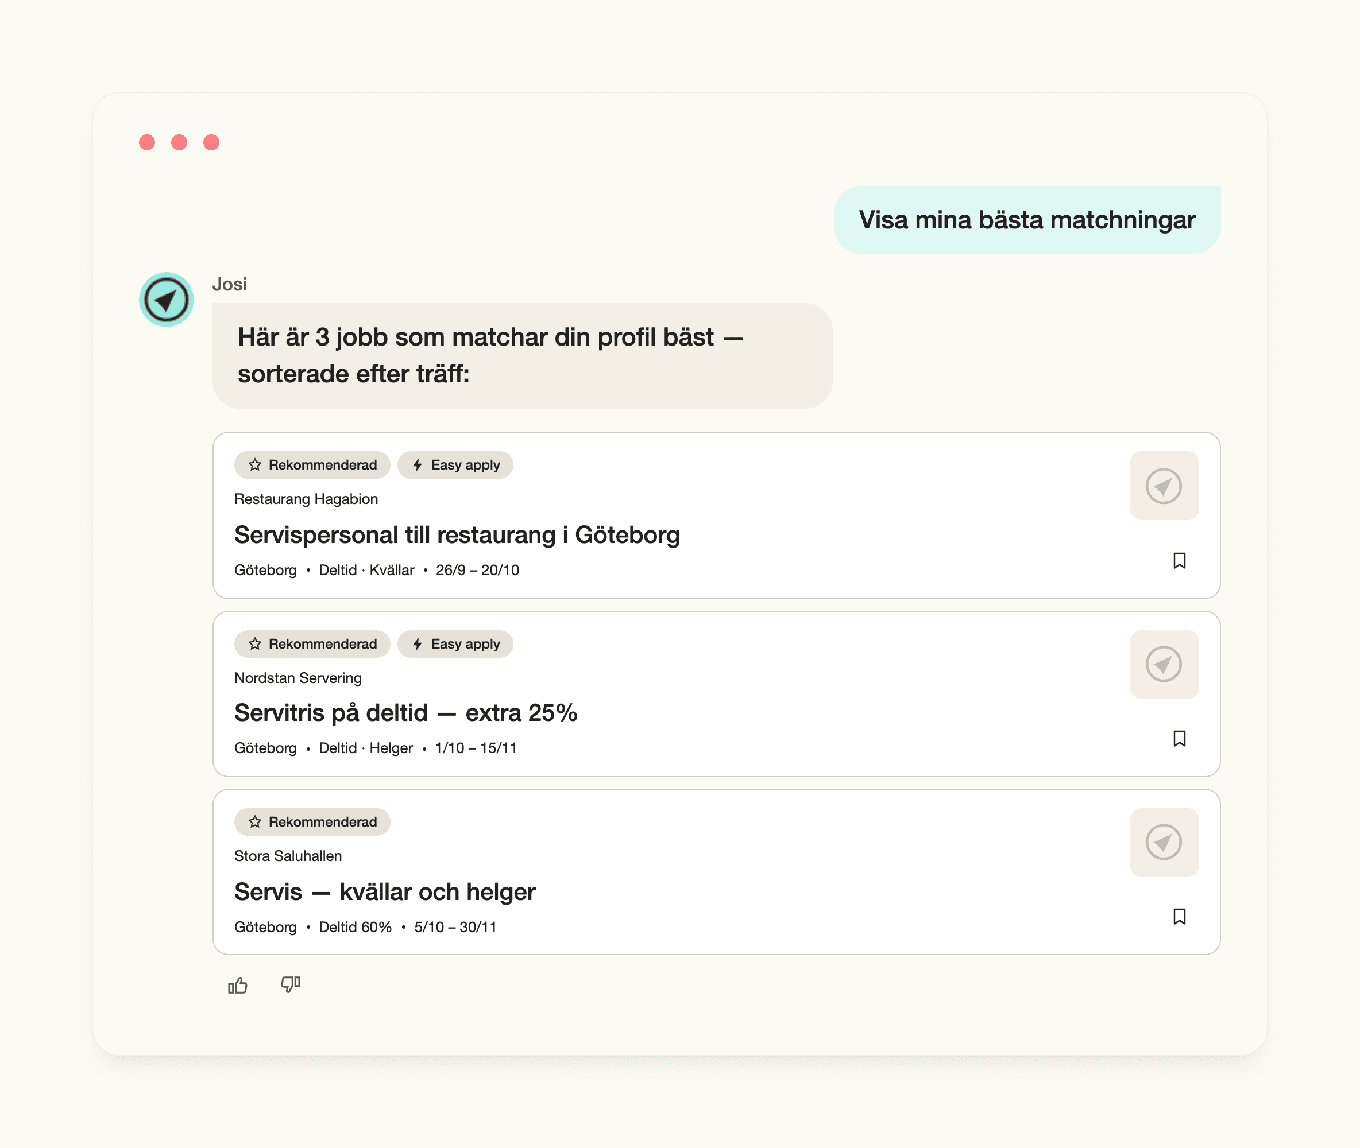Click the thumbs down feedback icon
1360x1148 pixels.
pyautogui.click(x=291, y=984)
